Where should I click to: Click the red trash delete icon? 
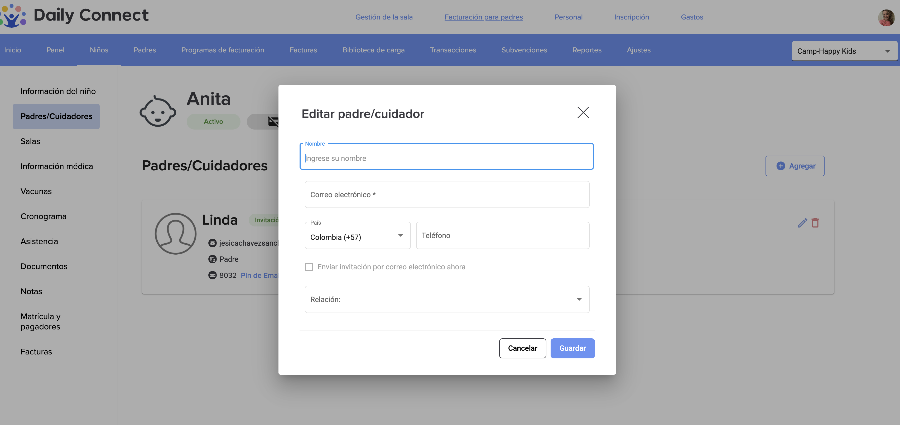point(815,223)
